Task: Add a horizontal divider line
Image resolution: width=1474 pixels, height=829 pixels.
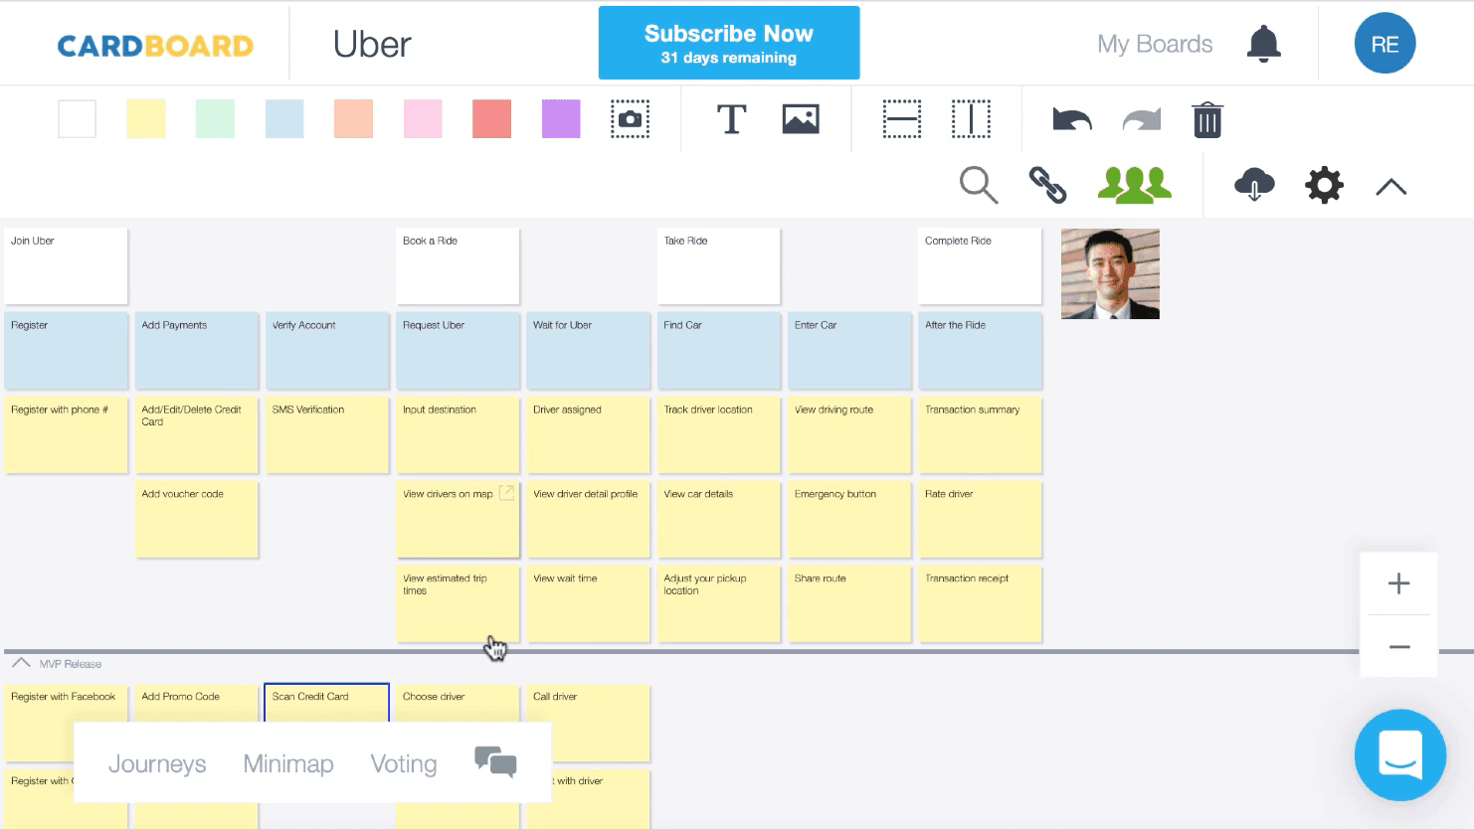Action: click(x=901, y=119)
